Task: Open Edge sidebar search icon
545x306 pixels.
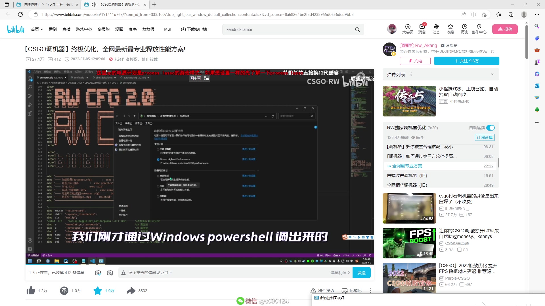Action: tap(537, 26)
